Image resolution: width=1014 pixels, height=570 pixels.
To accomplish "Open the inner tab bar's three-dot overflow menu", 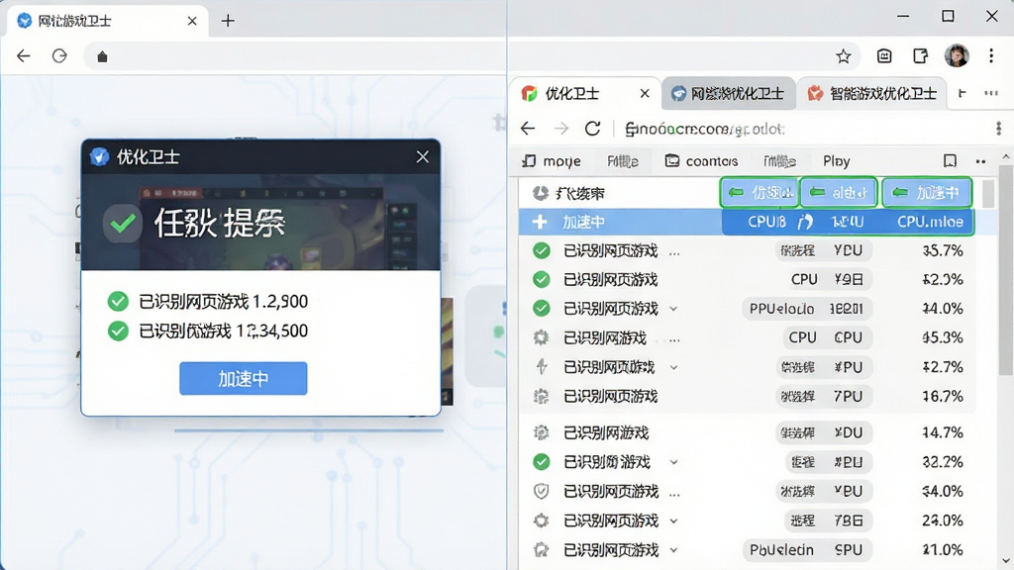I will 990,93.
